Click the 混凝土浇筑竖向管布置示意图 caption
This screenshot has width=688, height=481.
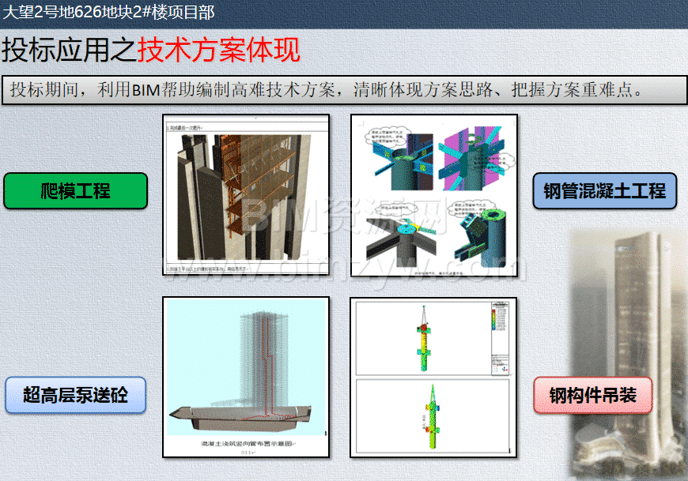[x=246, y=443]
